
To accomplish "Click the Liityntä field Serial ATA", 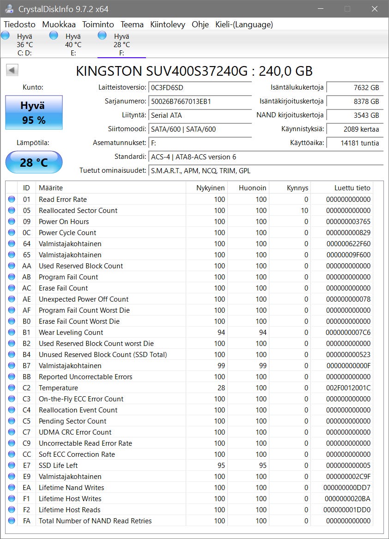I will (200, 115).
